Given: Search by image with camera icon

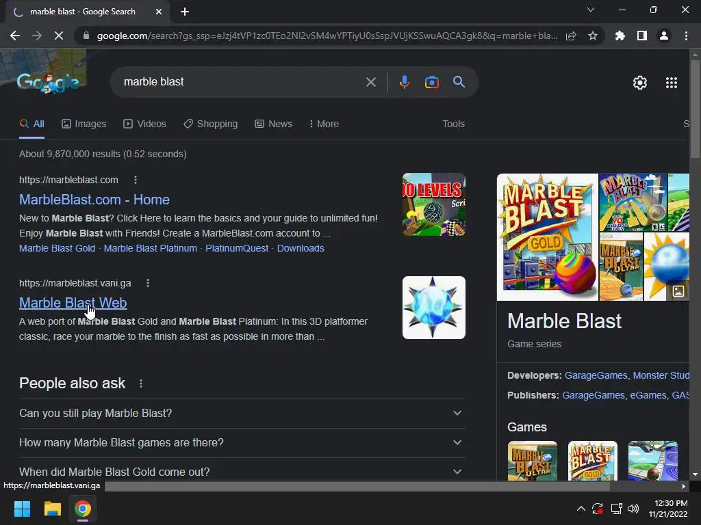Looking at the screenshot, I should pyautogui.click(x=431, y=82).
